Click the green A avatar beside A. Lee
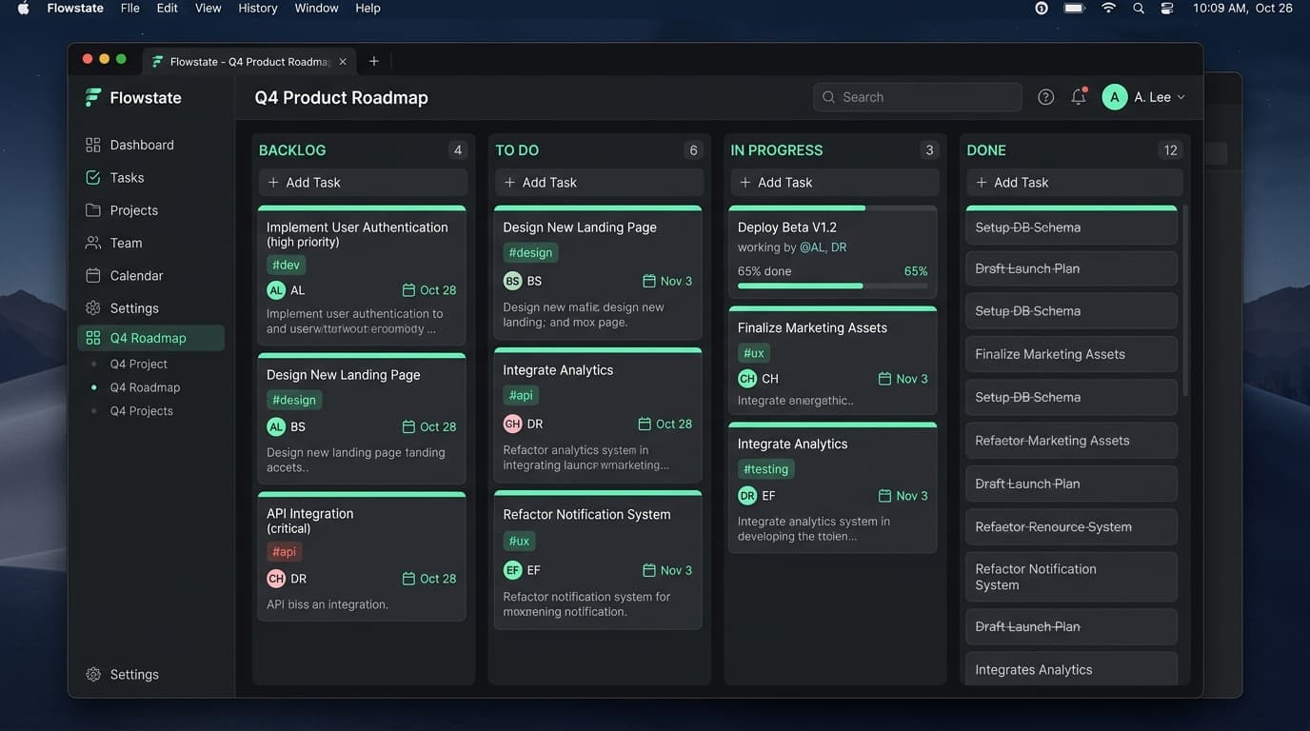 (x=1115, y=97)
